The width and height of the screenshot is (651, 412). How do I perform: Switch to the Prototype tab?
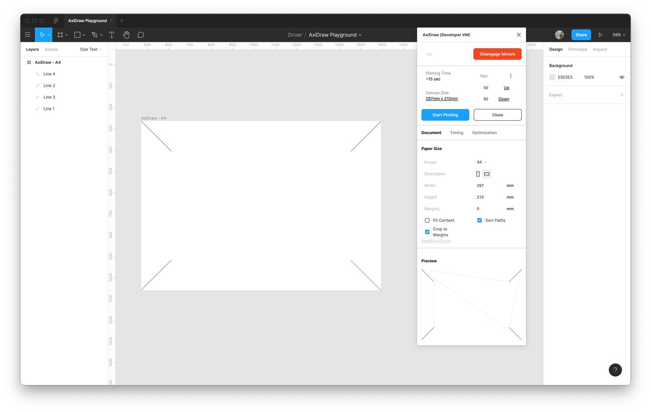(x=577, y=49)
